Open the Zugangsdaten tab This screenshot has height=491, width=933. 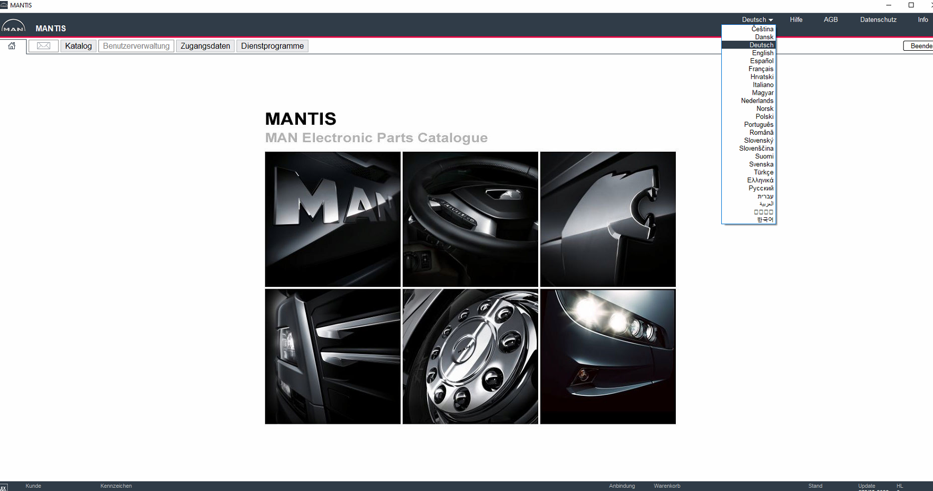205,46
